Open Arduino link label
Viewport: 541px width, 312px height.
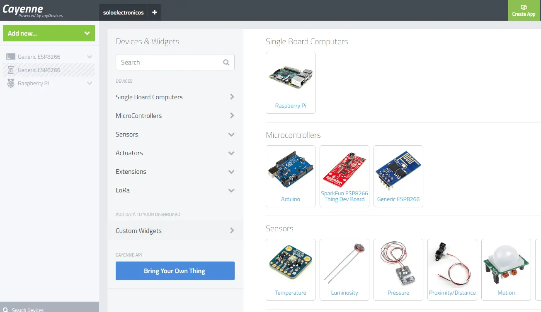click(291, 199)
